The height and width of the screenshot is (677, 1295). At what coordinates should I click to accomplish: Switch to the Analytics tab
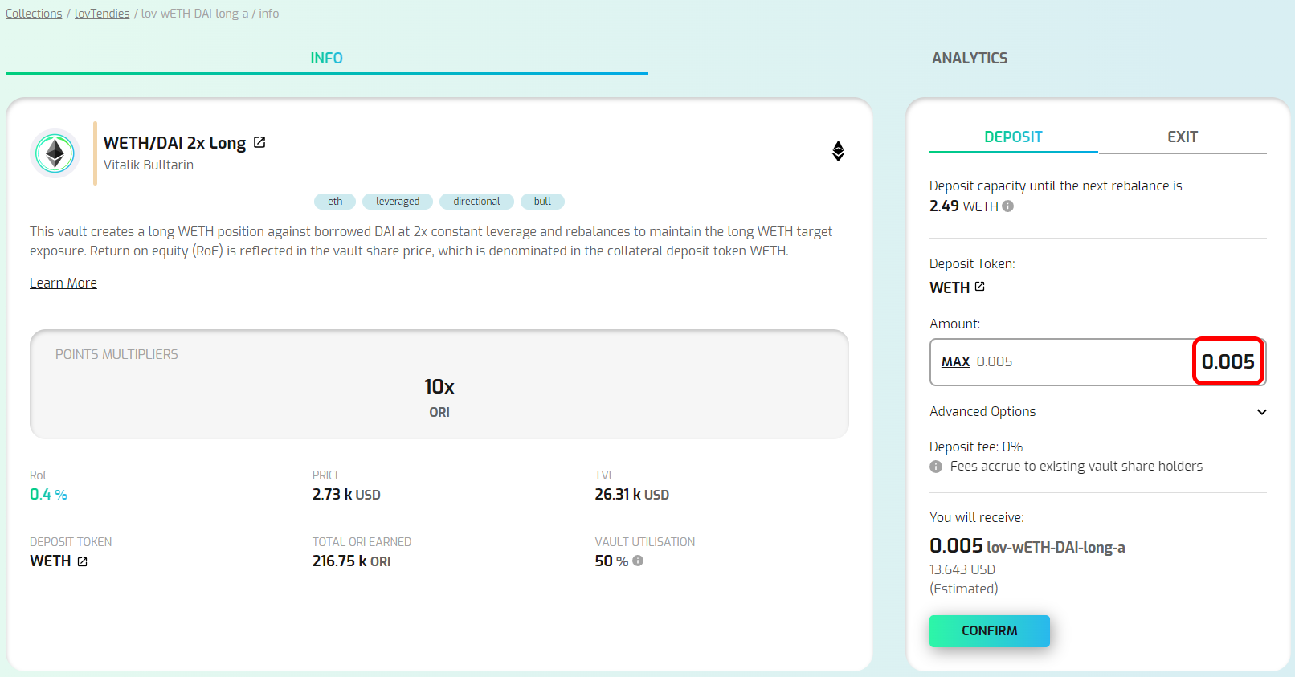click(x=969, y=58)
